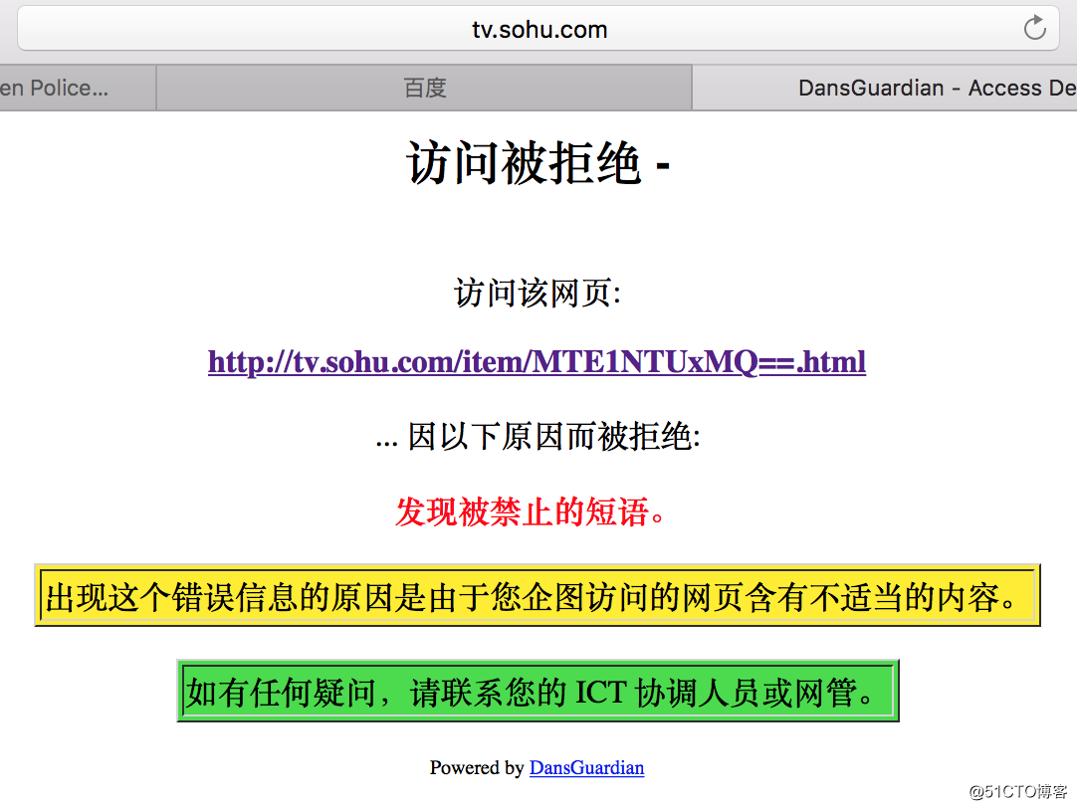This screenshot has height=810, width=1077.
Task: Reload the page with the refresh icon
Action: tap(1034, 28)
